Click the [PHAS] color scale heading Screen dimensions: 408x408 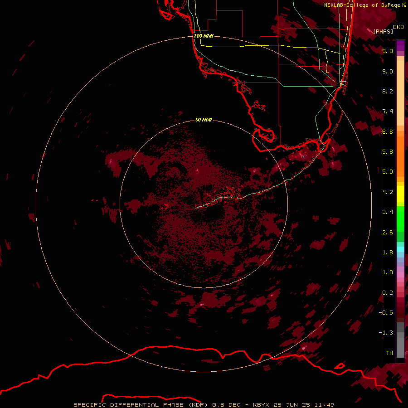[383, 31]
